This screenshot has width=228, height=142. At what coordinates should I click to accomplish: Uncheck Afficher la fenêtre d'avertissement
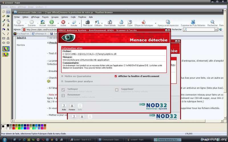pyautogui.click(x=116, y=76)
